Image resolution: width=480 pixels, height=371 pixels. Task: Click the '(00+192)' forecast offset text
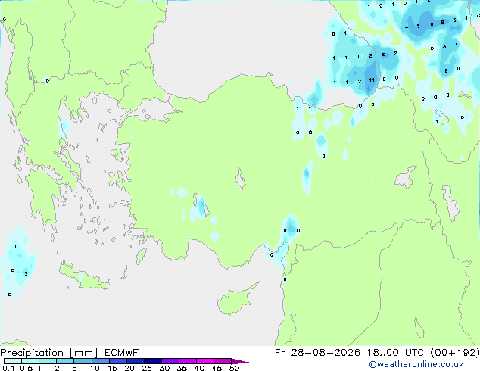click(455, 353)
